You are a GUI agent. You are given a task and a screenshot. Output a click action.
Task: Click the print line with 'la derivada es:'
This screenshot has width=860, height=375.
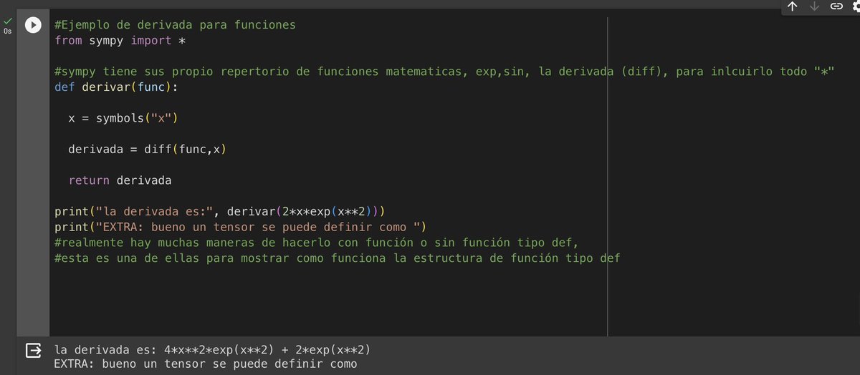click(x=220, y=212)
